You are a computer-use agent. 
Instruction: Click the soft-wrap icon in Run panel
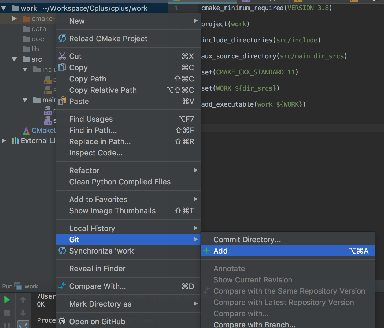tap(23, 325)
